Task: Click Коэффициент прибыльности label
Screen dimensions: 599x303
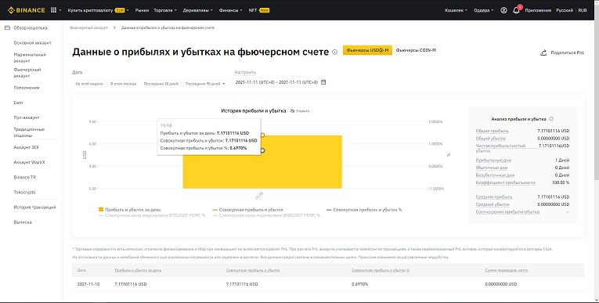Action: point(505,182)
